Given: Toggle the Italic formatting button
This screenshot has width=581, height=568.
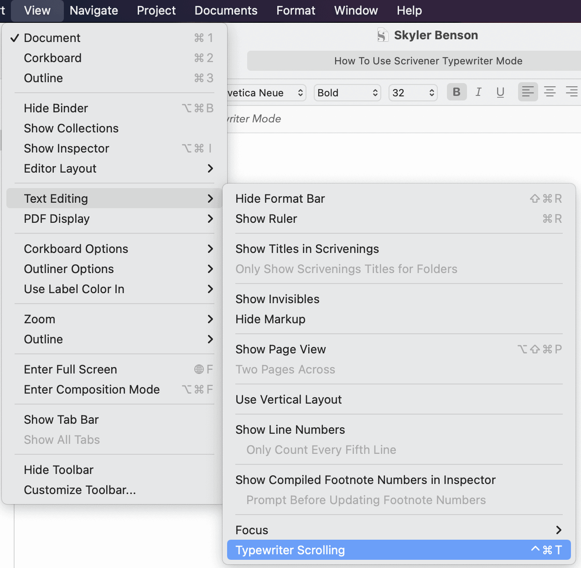Looking at the screenshot, I should (478, 92).
